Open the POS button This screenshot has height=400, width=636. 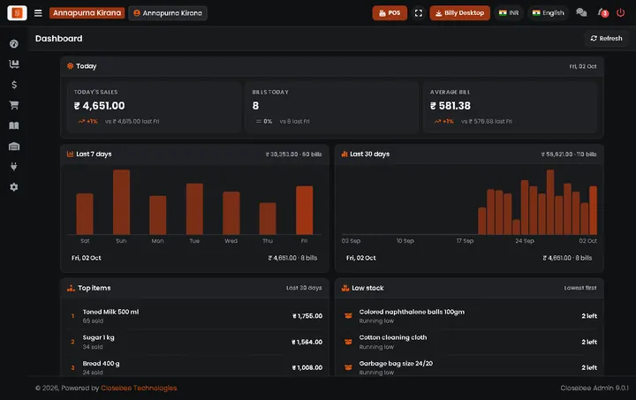tap(390, 13)
